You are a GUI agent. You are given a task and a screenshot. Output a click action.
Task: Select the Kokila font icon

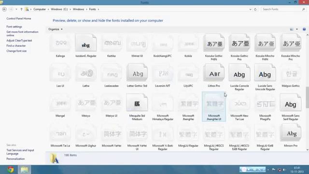tap(188, 43)
